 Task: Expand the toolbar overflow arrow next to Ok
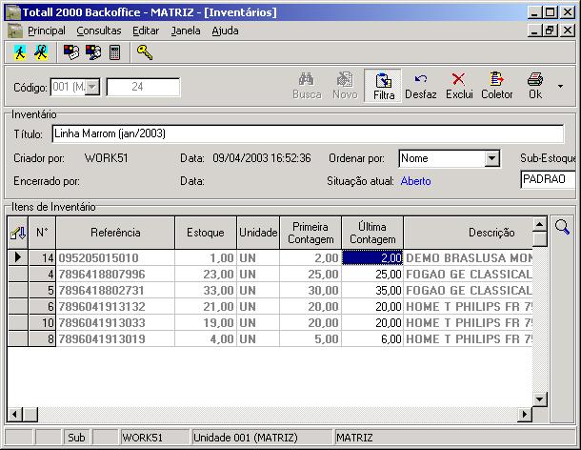click(561, 86)
